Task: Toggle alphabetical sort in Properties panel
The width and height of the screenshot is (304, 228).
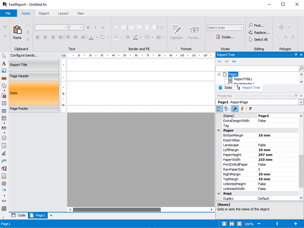Action: pyautogui.click(x=227, y=109)
